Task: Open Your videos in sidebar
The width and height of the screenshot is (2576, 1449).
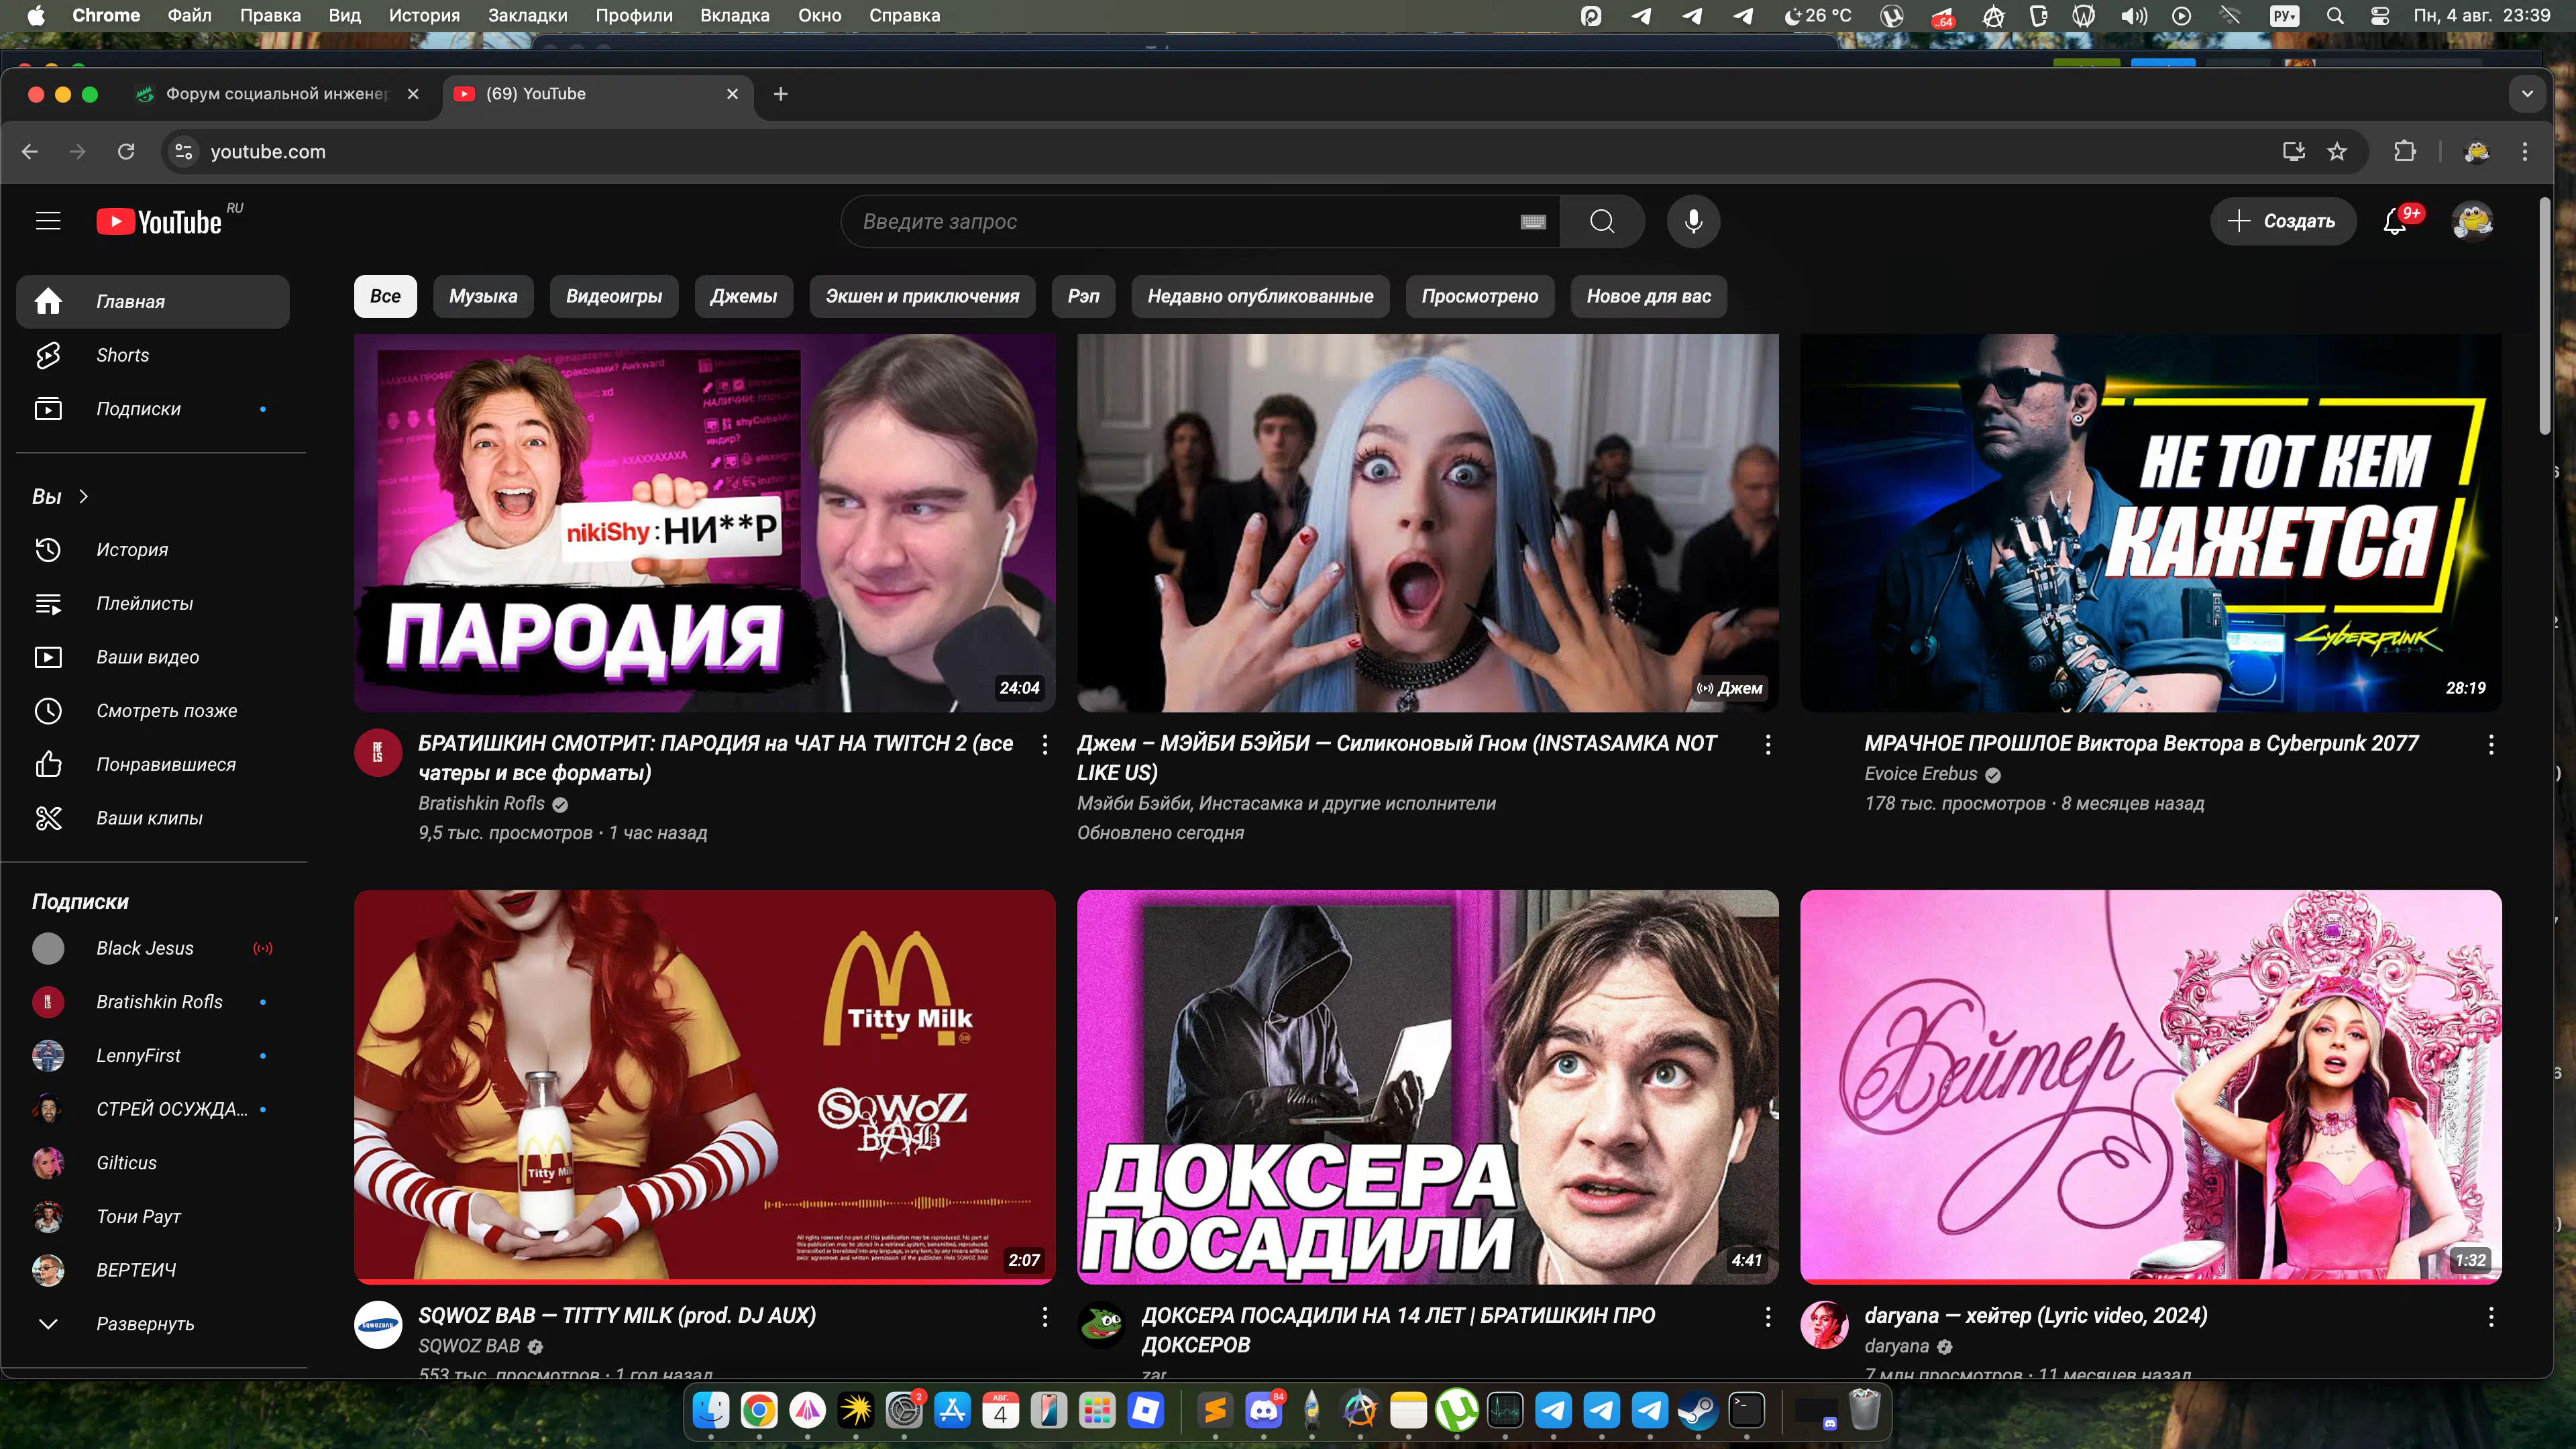Action: [153, 657]
